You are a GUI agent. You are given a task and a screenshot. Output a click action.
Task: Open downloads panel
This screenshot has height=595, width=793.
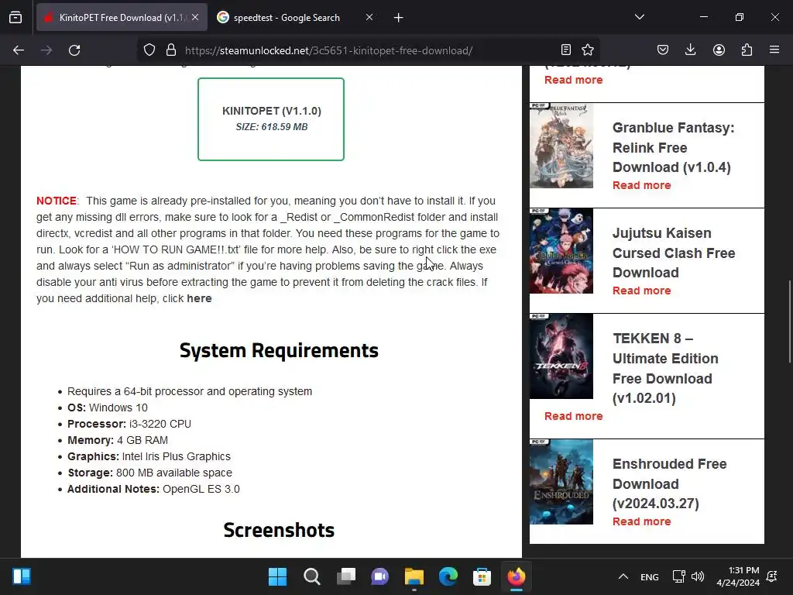(690, 50)
